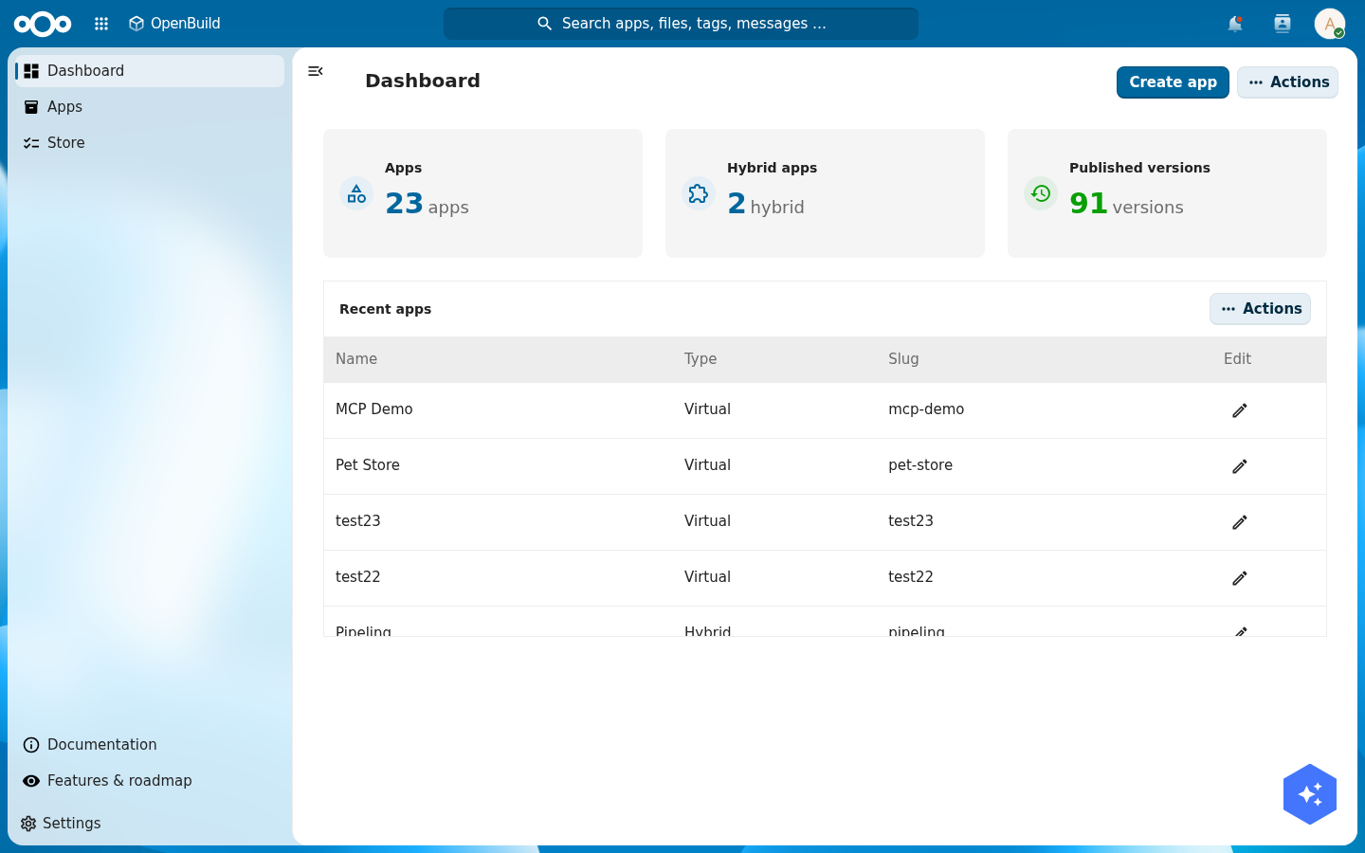The height and width of the screenshot is (853, 1365).
Task: Edit the Pet Store app
Action: click(x=1240, y=466)
